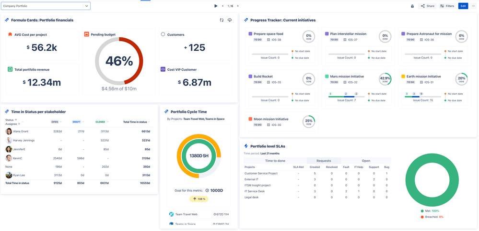The image size is (479, 231).
Task: Go to the previous dashboard page arrow
Action: click(223, 6)
